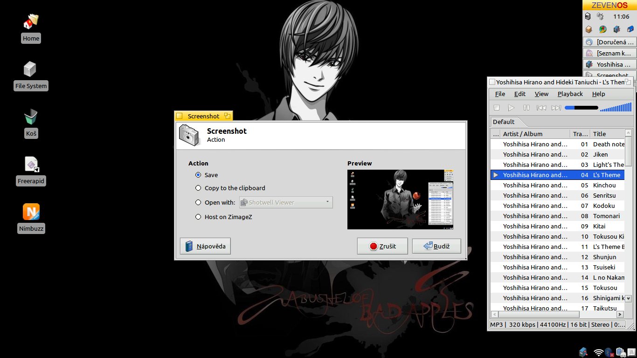The height and width of the screenshot is (358, 637).
Task: Stop playback in the music player
Action: click(497, 108)
